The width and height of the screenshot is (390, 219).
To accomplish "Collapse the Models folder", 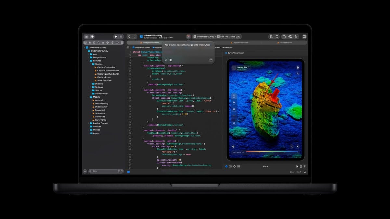I will [x=89, y=97].
